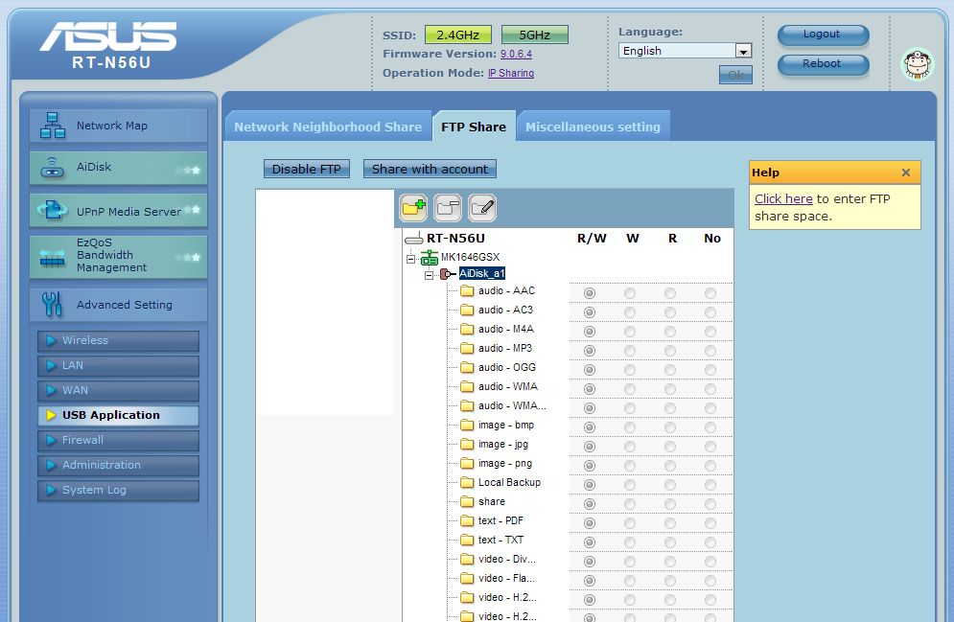Select the Local Backup folder

tap(509, 482)
